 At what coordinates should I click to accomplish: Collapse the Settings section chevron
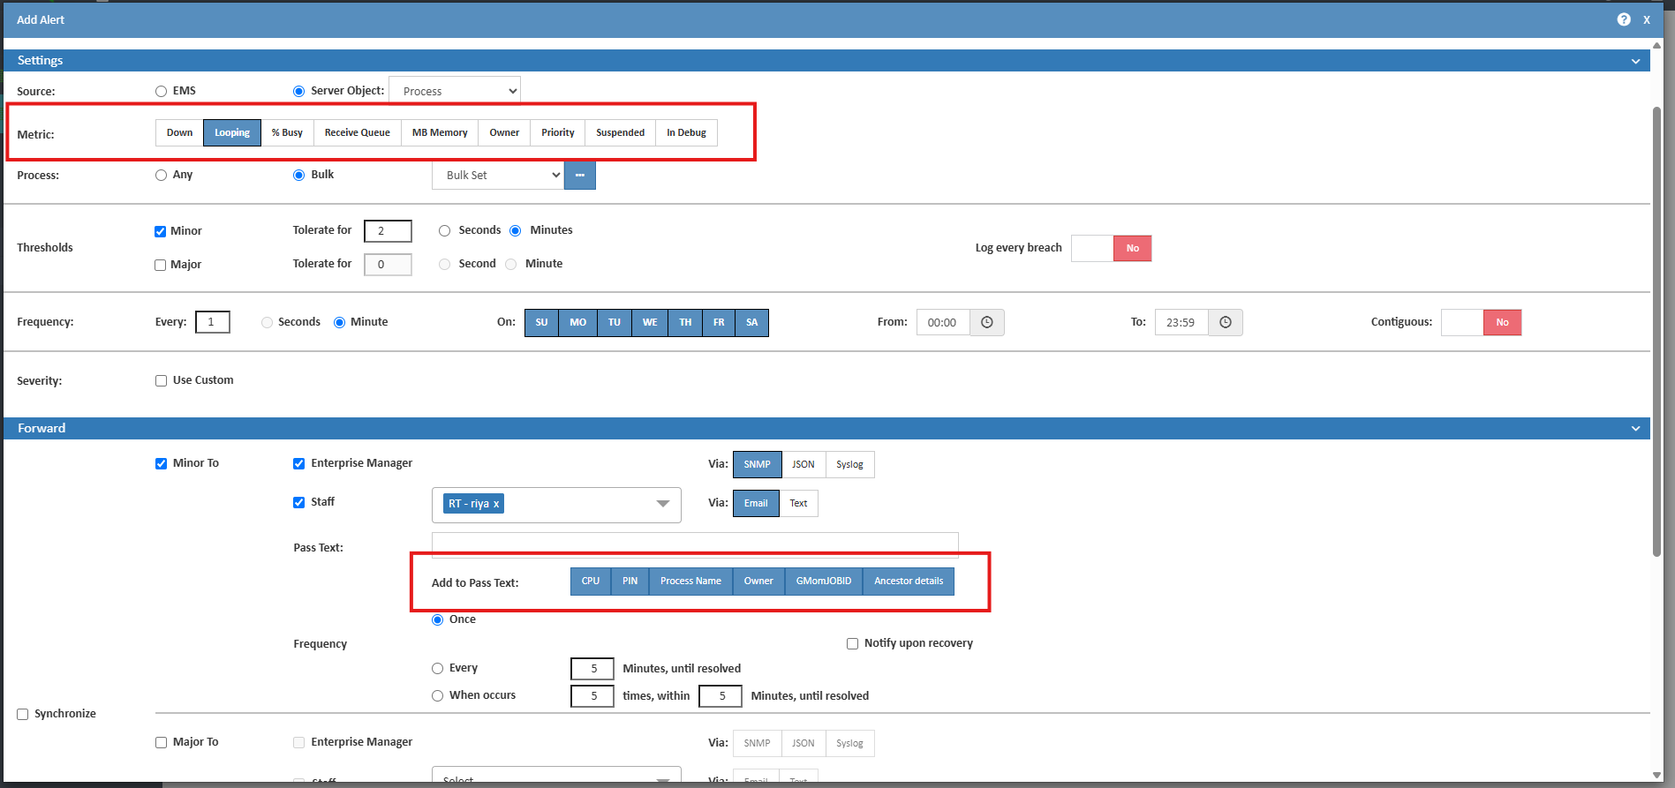[1635, 61]
